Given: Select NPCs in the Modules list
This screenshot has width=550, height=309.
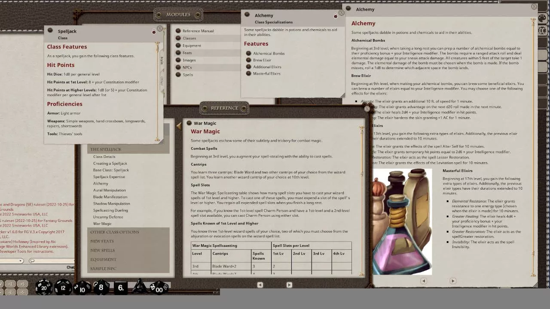Looking at the screenshot, I should (187, 67).
